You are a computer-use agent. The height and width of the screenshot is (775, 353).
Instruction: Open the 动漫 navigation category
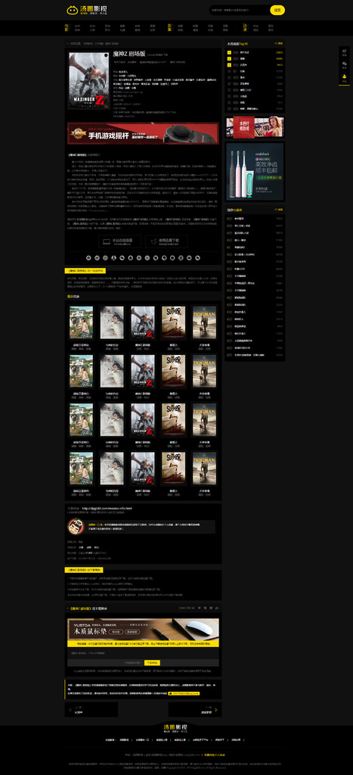click(244, 28)
